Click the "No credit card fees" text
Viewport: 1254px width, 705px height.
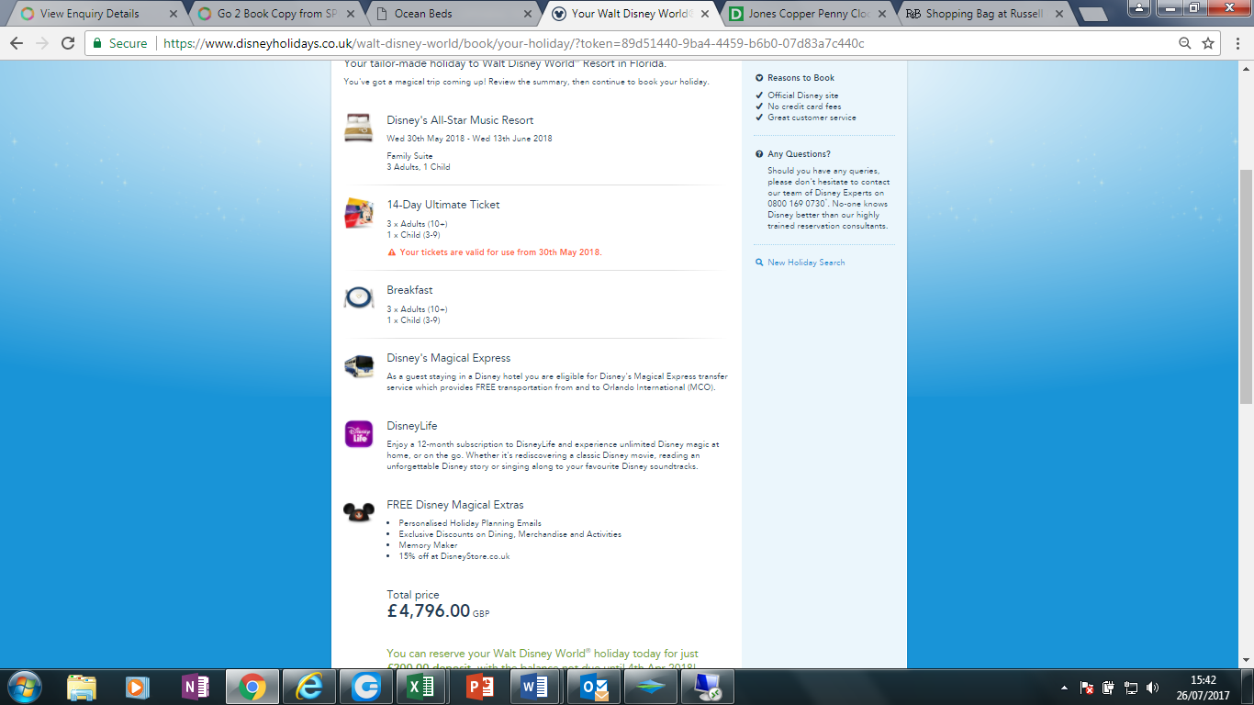pyautogui.click(x=804, y=106)
